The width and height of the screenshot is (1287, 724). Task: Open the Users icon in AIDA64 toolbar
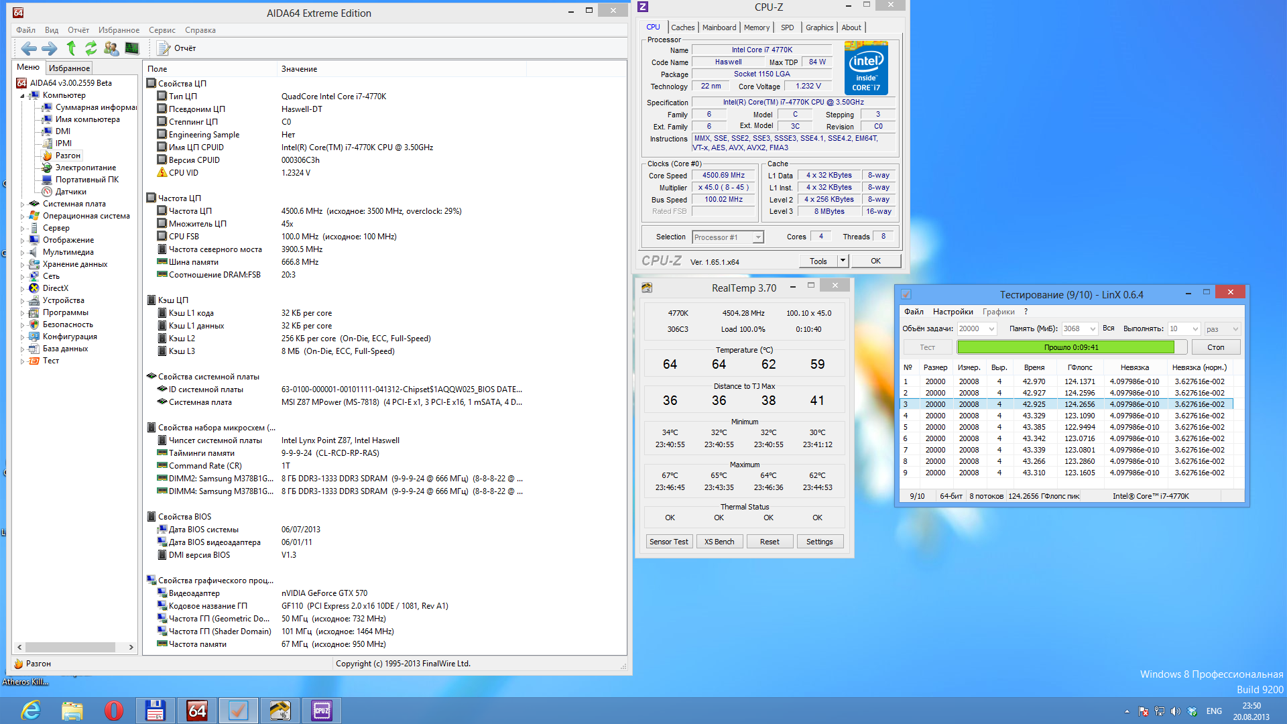[111, 48]
